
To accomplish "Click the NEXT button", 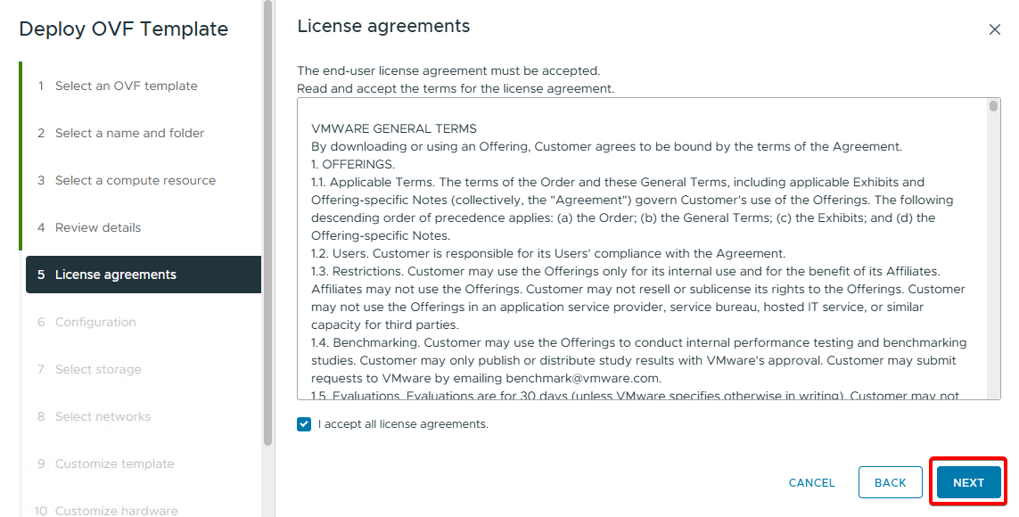I will tap(968, 482).
